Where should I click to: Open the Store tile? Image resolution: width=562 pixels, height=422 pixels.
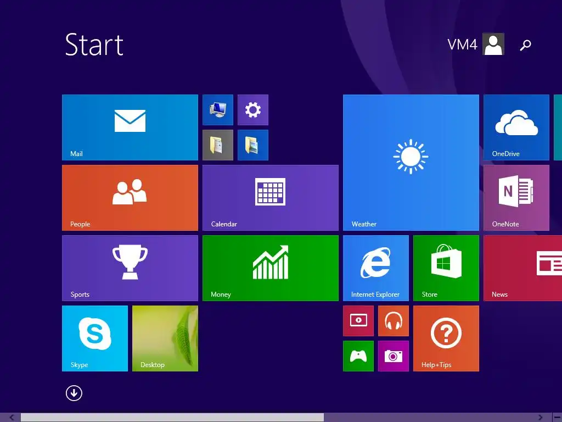click(446, 268)
